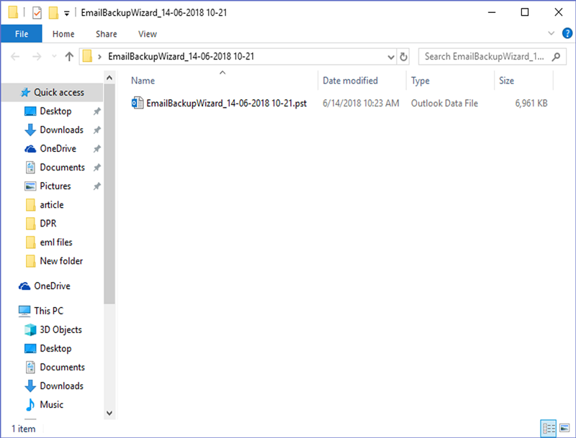The height and width of the screenshot is (438, 576).
Task: Open 3D Objects under This PC
Action: (x=60, y=329)
